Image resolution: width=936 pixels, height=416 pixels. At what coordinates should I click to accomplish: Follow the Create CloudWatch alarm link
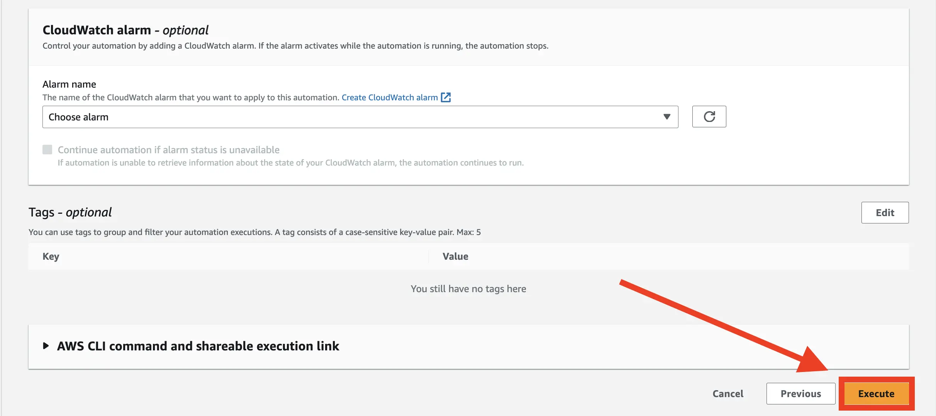[391, 97]
